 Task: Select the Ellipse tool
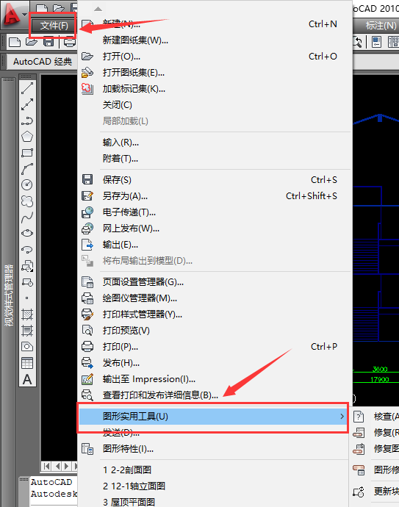(x=27, y=233)
